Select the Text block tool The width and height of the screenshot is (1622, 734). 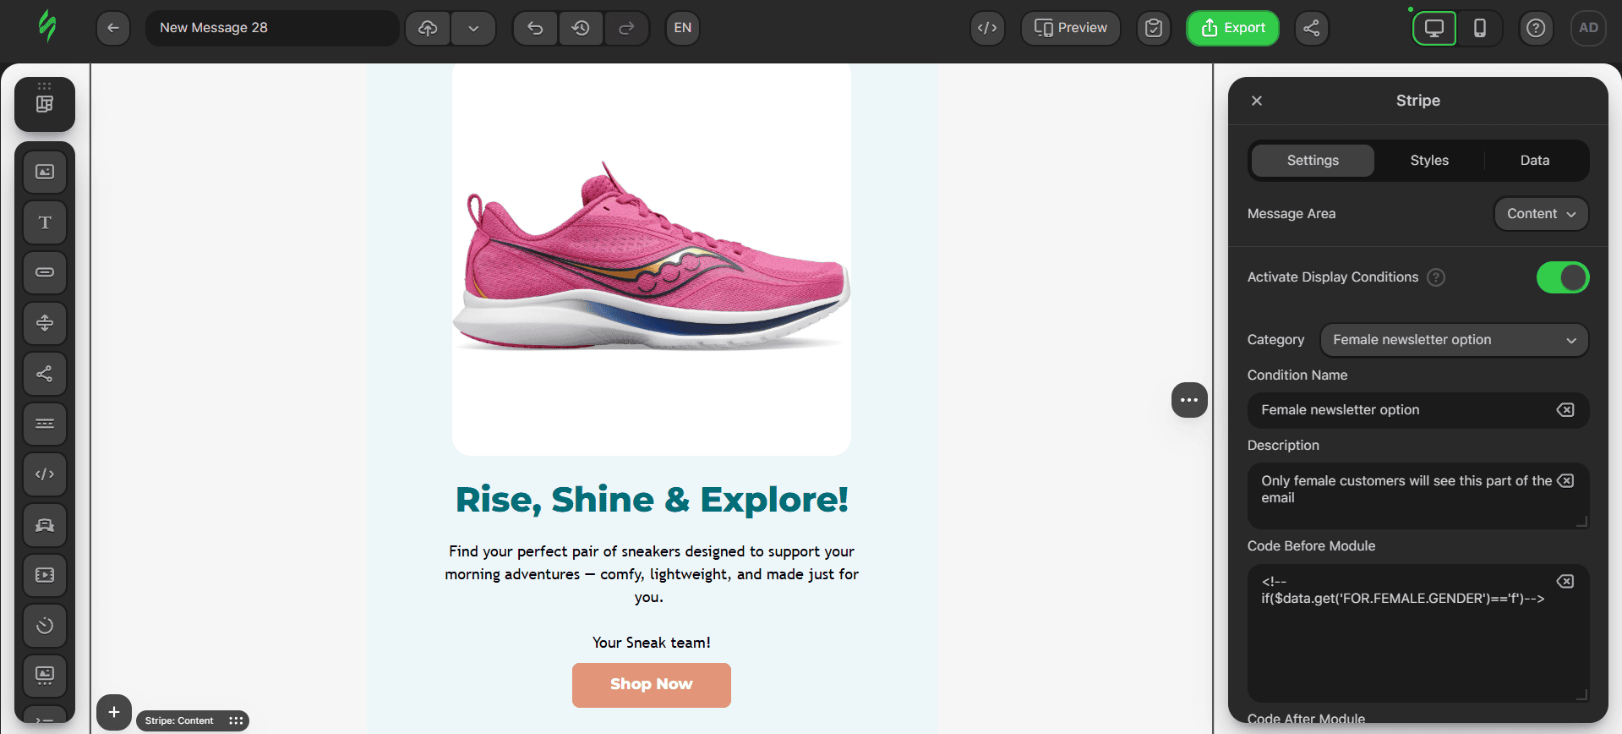pos(45,222)
